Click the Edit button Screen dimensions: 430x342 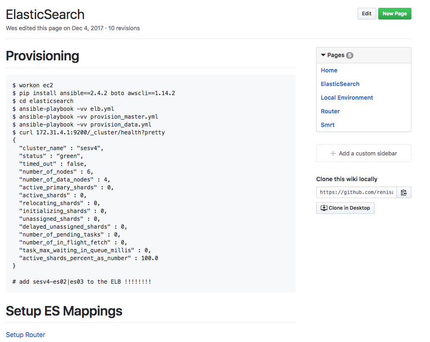click(366, 14)
